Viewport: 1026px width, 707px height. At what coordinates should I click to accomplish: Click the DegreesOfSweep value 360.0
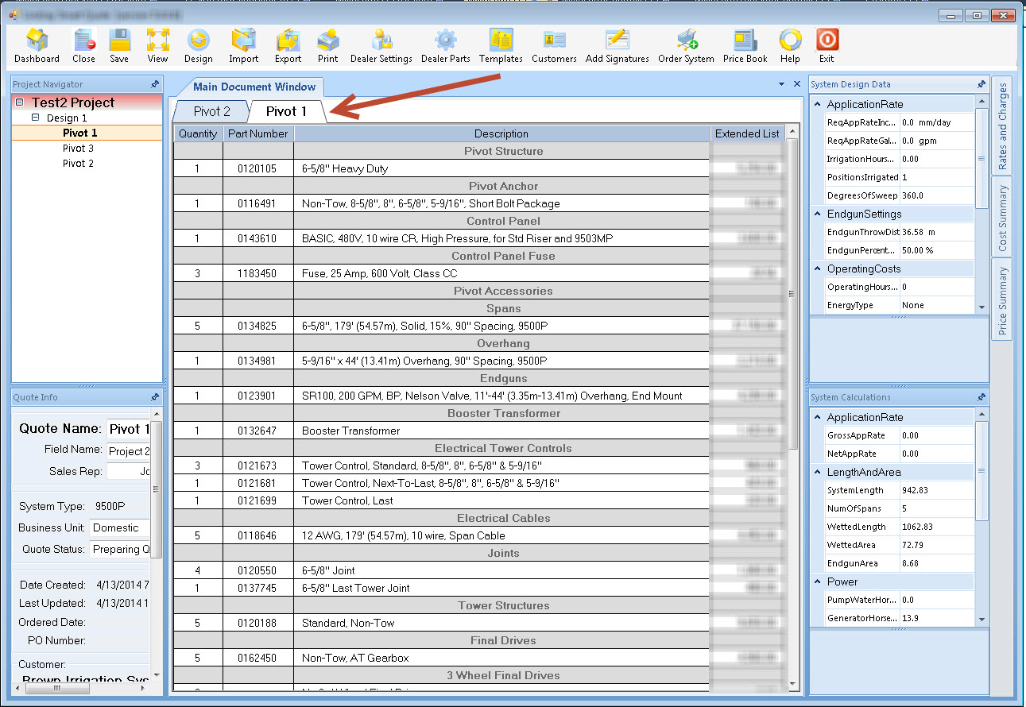point(937,195)
